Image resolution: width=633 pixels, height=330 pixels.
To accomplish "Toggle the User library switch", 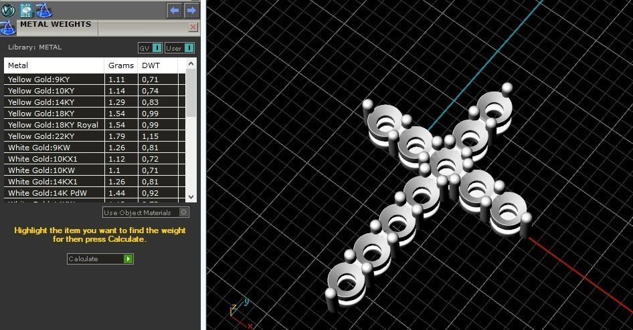I will point(179,48).
